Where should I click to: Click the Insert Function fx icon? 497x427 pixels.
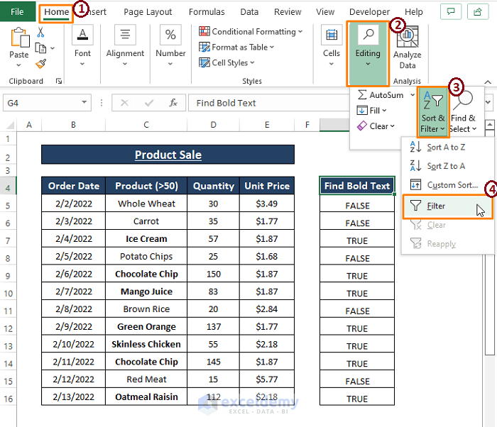click(173, 103)
